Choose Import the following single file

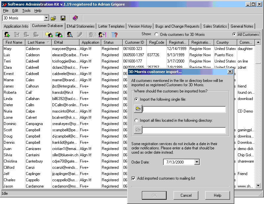point(160,99)
